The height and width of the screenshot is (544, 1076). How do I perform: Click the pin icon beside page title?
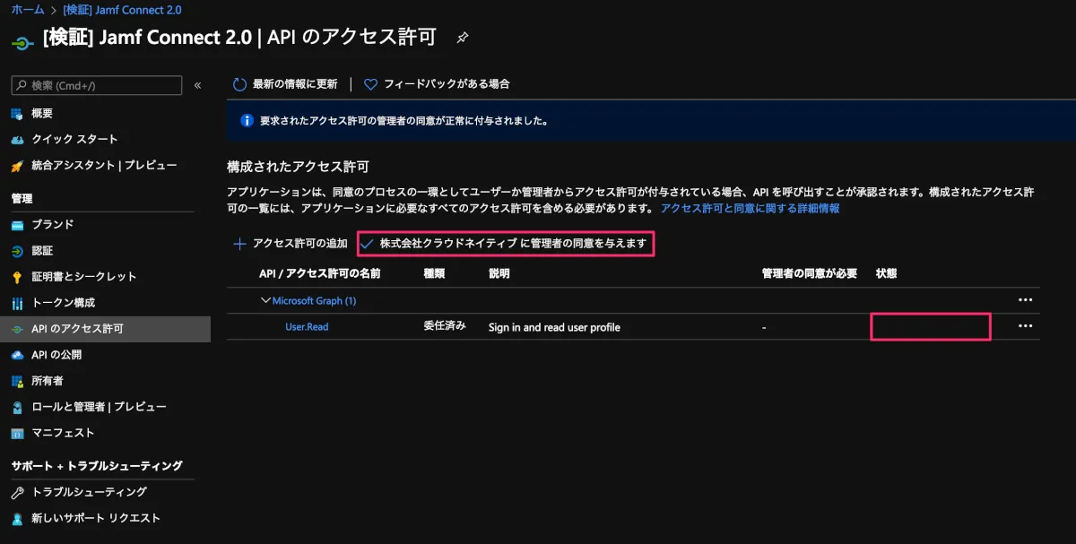[463, 38]
